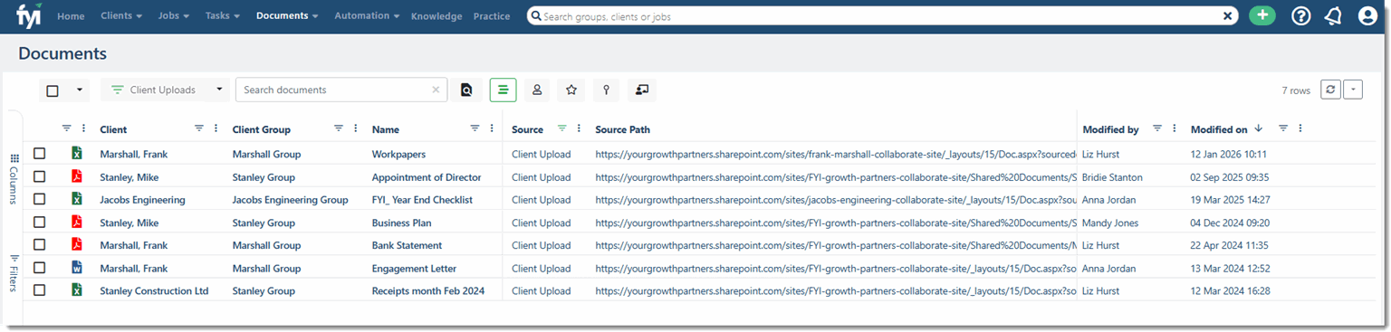Open the Receipts month Feb 2024 document

tap(428, 290)
